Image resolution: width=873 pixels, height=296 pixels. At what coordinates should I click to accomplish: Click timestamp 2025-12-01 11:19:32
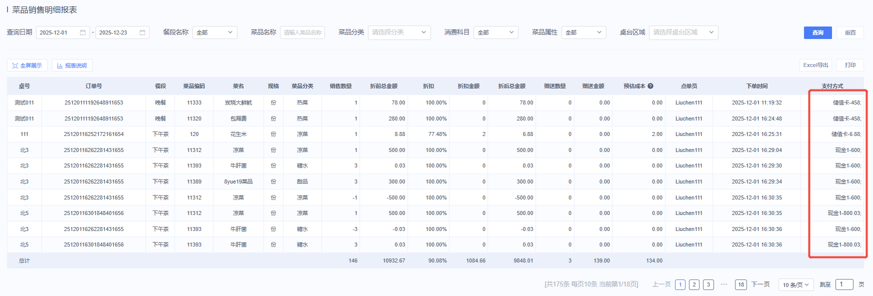click(x=757, y=102)
